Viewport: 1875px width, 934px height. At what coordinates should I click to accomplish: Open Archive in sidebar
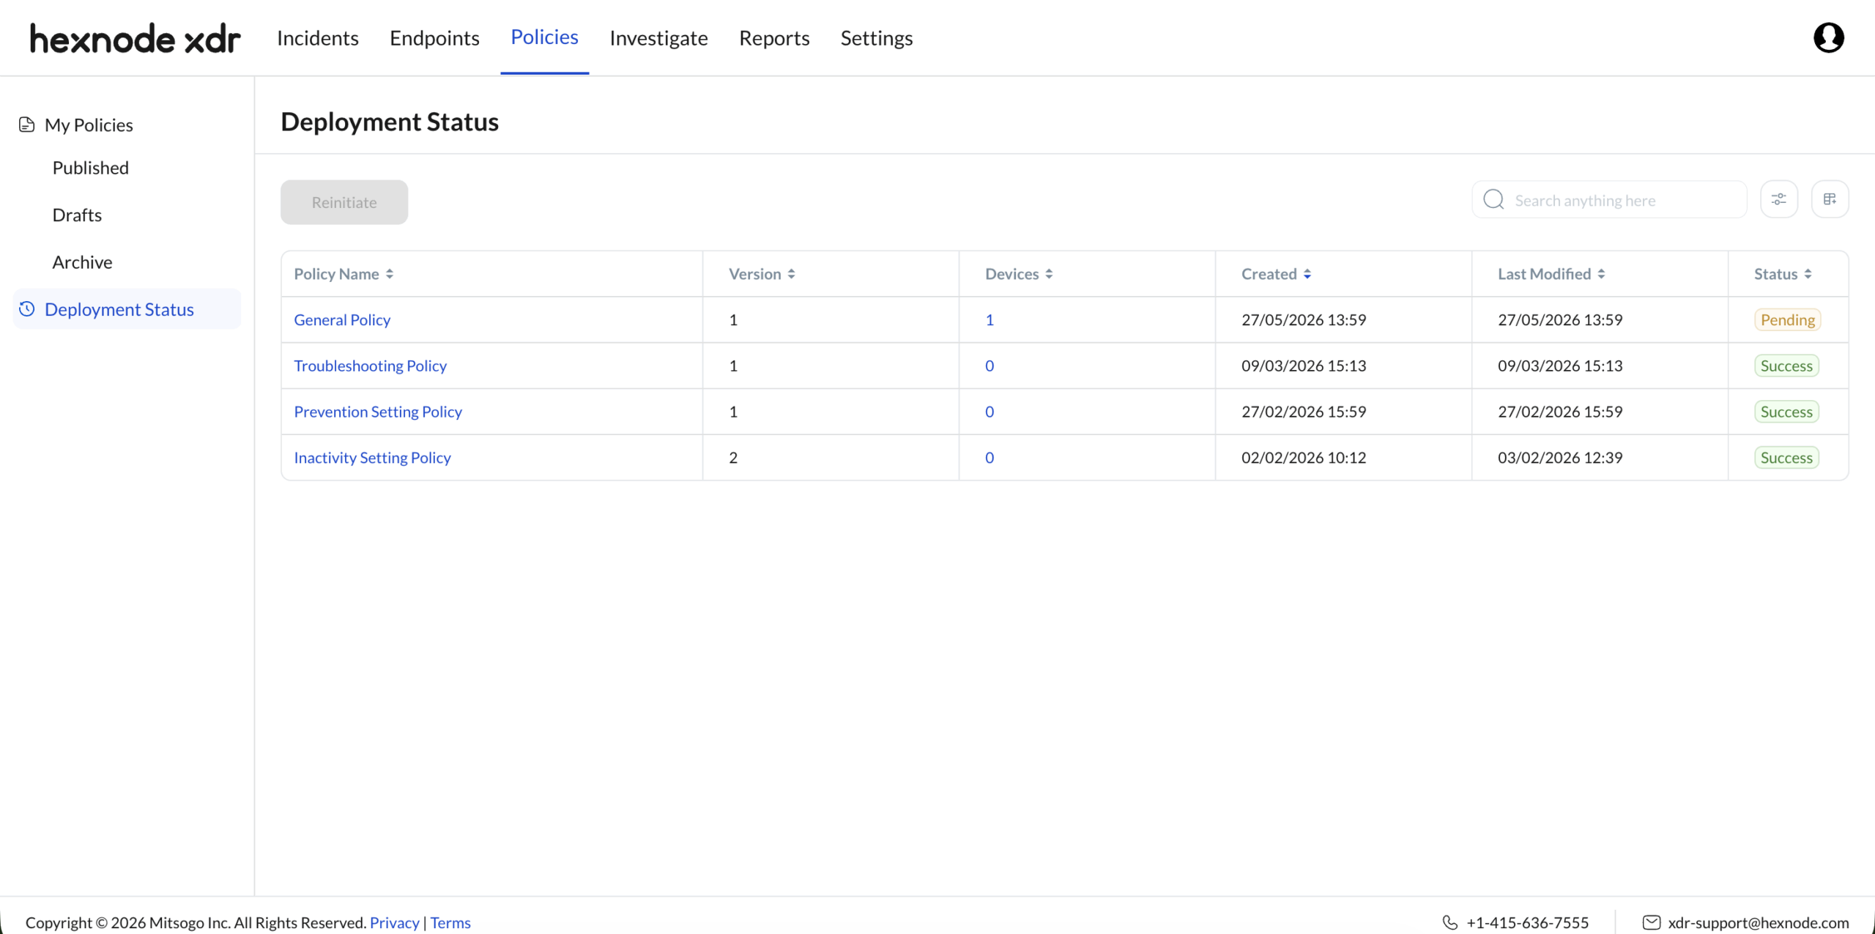(82, 262)
